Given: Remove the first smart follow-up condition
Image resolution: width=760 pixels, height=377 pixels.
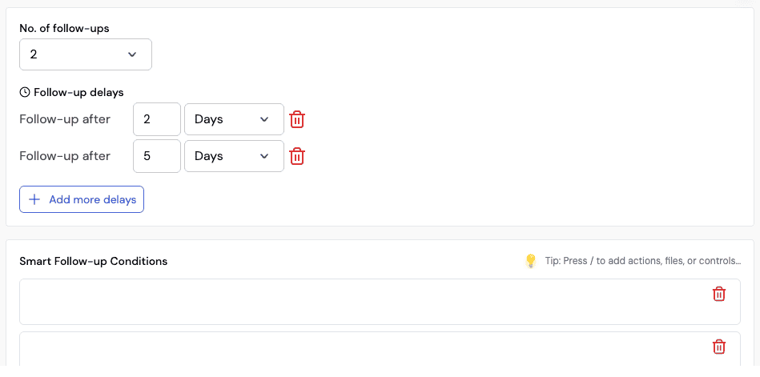Looking at the screenshot, I should coord(719,294).
